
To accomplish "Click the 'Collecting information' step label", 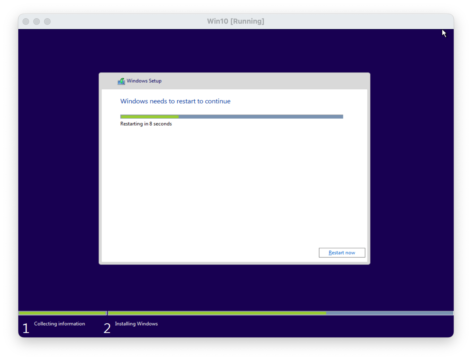I will (x=59, y=324).
